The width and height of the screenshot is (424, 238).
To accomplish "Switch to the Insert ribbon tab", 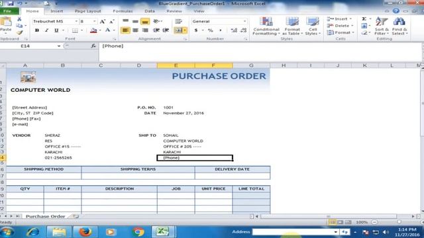I will tap(56, 11).
